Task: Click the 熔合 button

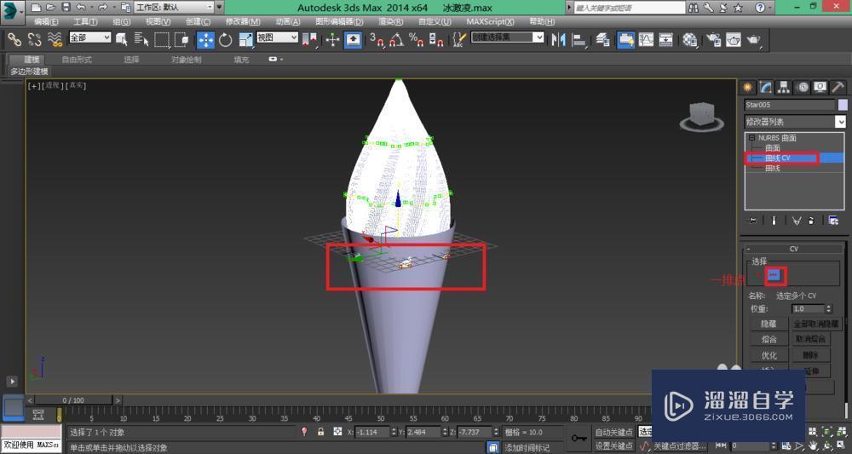Action: click(x=769, y=339)
